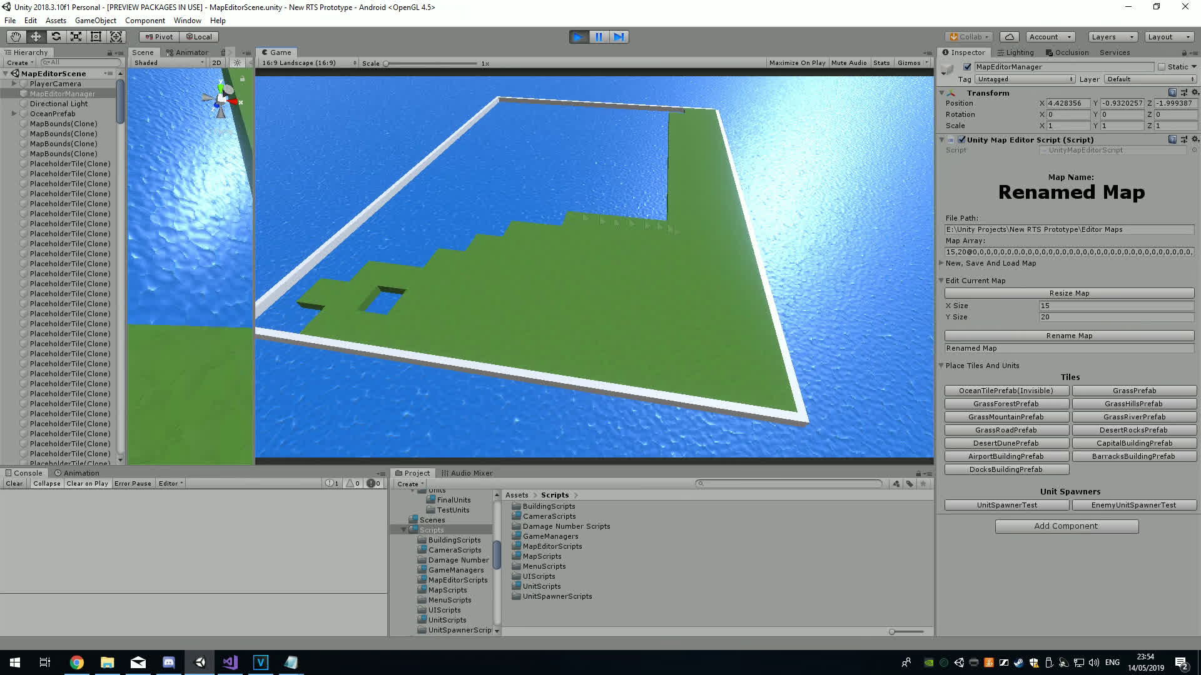Disable the Unity Map Editor Script checkbox
1201x675 pixels.
961,139
